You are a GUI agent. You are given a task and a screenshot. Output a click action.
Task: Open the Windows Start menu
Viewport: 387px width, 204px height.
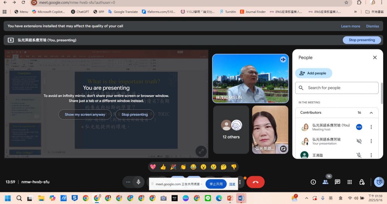[x=8, y=198]
